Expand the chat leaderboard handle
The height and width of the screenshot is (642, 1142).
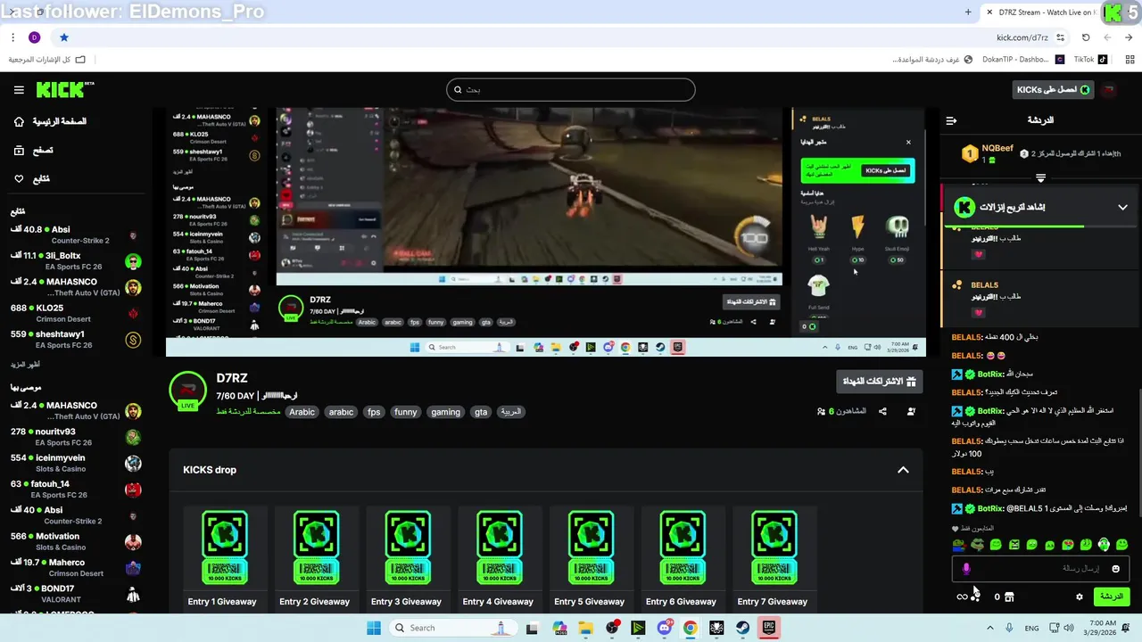point(1040,178)
